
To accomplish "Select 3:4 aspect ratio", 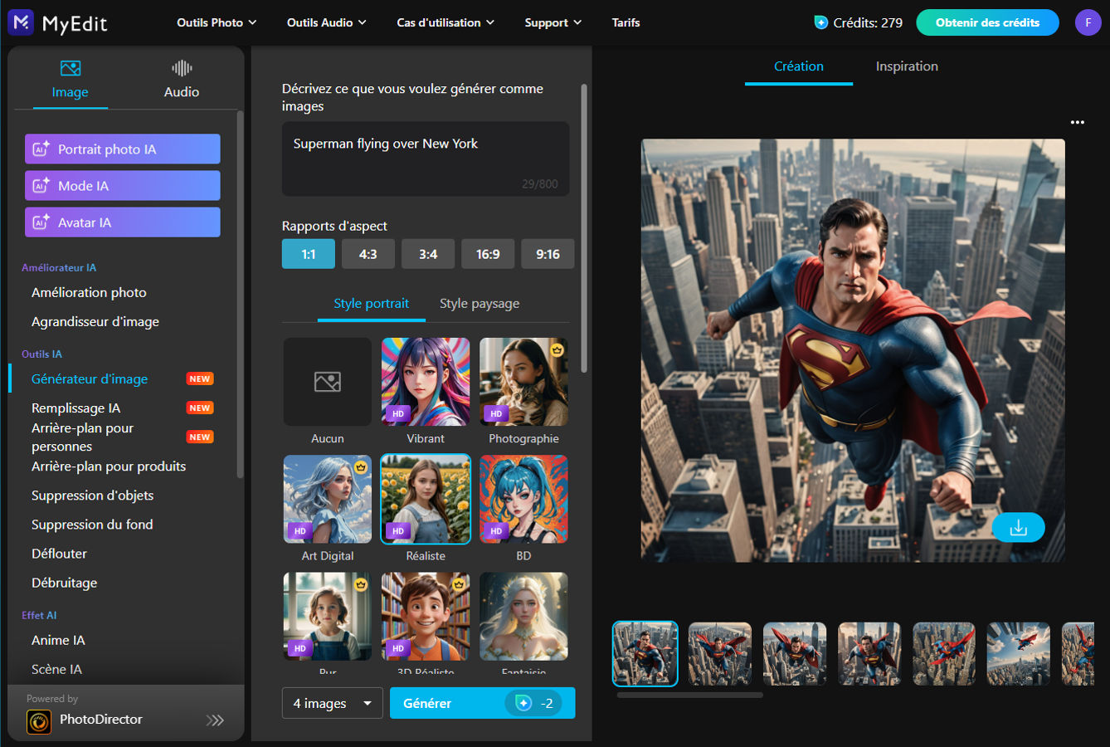I will [428, 254].
